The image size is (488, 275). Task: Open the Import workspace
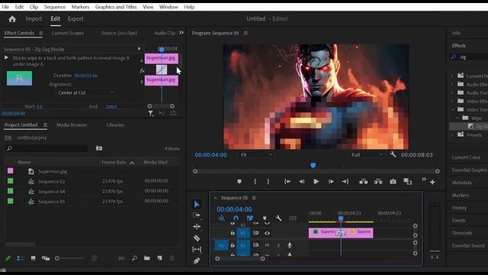pos(34,18)
